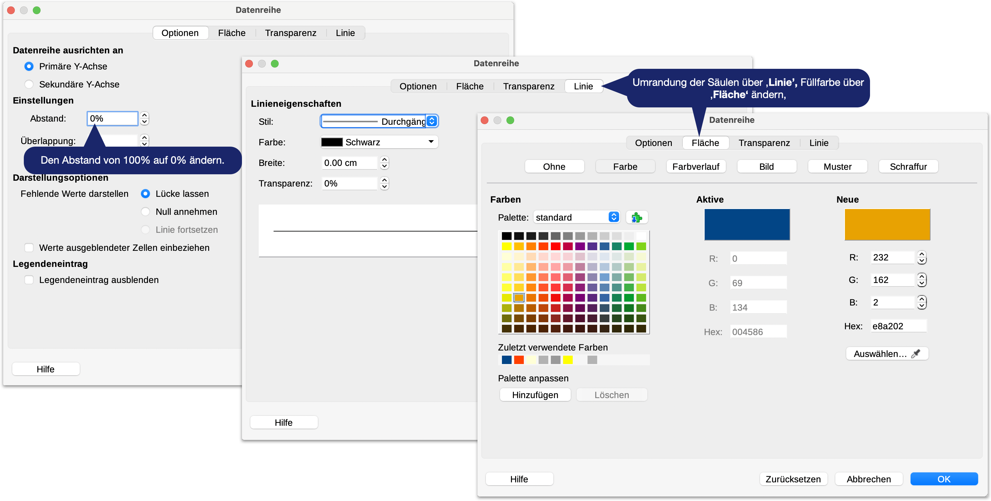
Task: Increase the Abstand value with stepper arrows
Action: (x=144, y=115)
